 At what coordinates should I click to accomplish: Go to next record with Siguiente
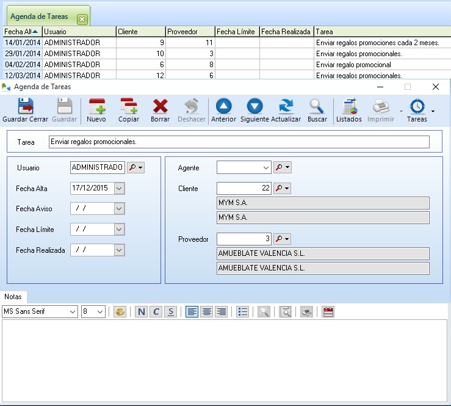pyautogui.click(x=254, y=107)
